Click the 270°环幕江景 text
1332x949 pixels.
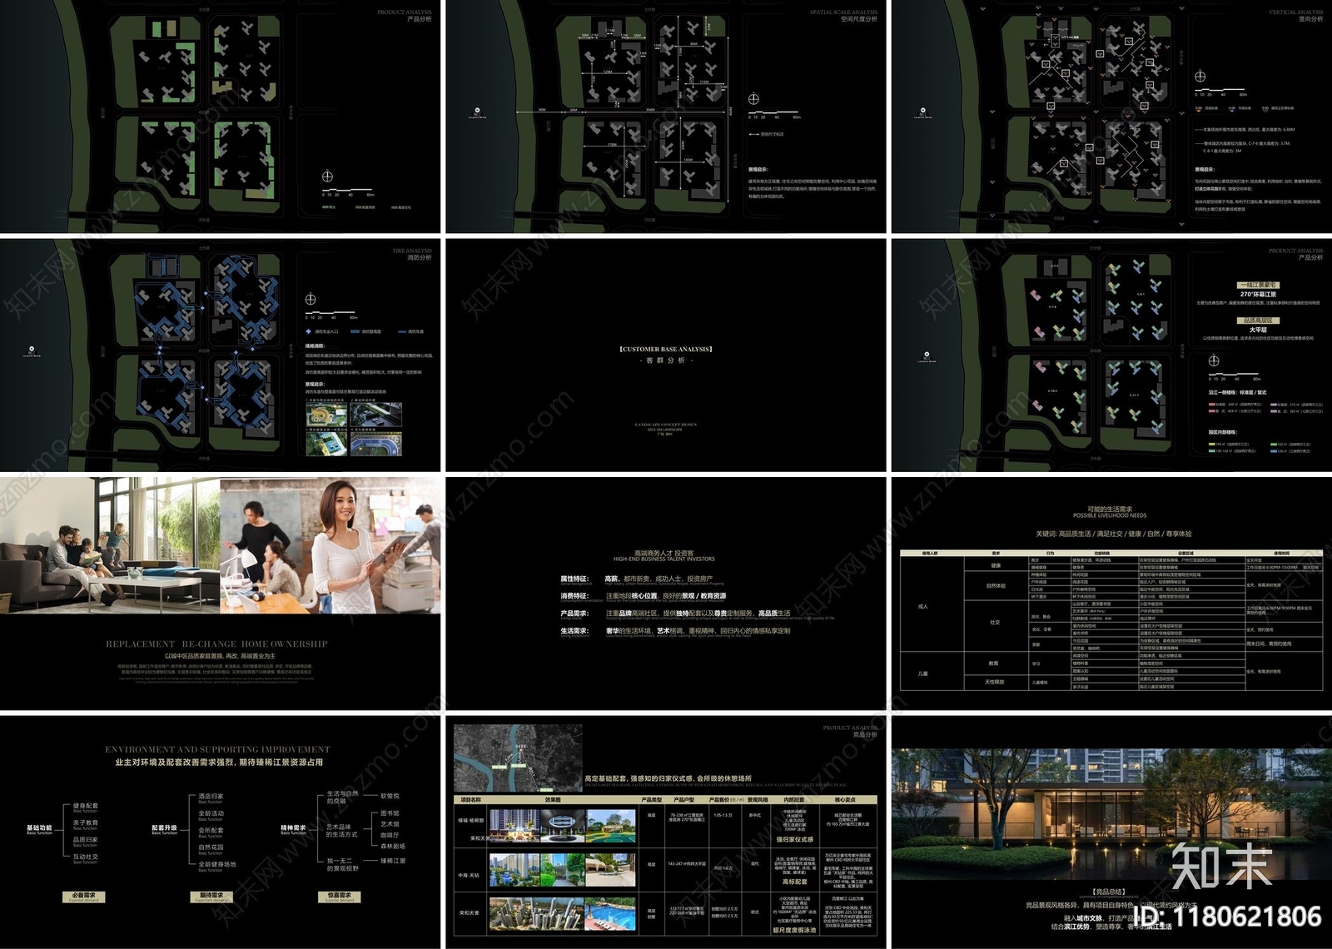click(1258, 295)
